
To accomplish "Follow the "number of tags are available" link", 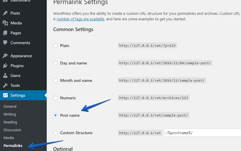I will (x=80, y=19).
